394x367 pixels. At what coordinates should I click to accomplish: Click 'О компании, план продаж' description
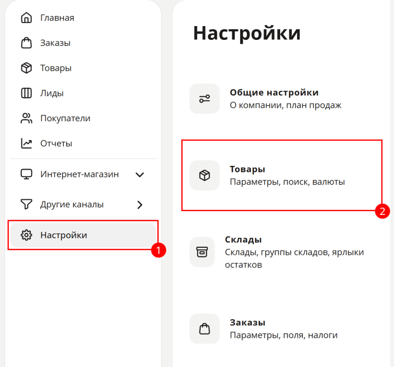click(286, 105)
